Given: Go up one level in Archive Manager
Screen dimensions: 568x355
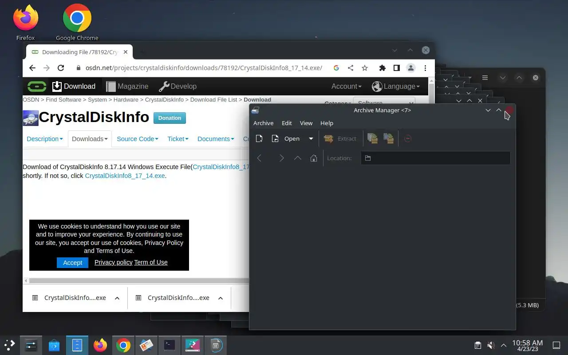Looking at the screenshot, I should pyautogui.click(x=298, y=158).
